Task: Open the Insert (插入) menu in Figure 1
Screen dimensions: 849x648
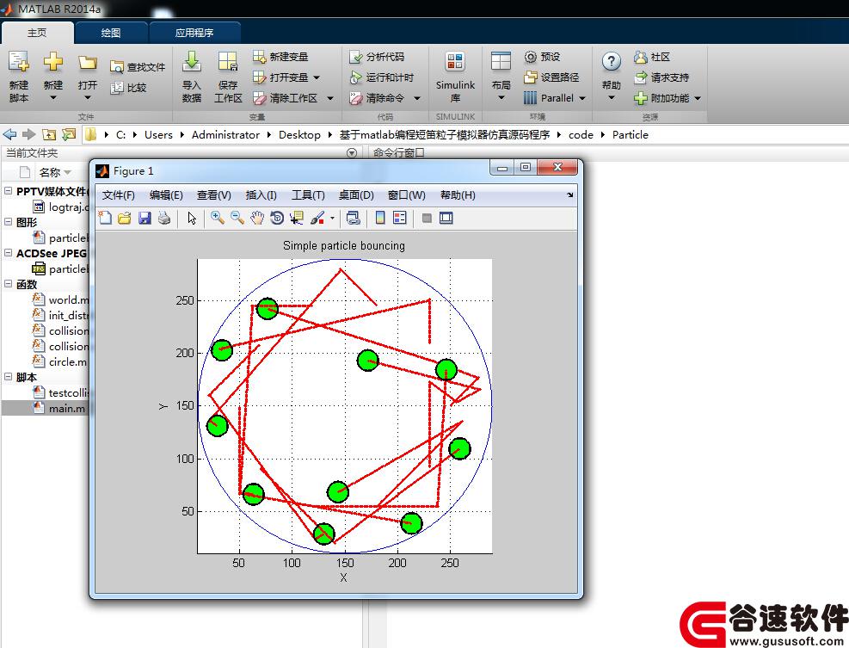Action: [261, 195]
